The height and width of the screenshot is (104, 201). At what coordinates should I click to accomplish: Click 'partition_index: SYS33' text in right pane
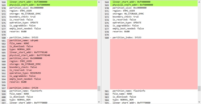point(127,38)
